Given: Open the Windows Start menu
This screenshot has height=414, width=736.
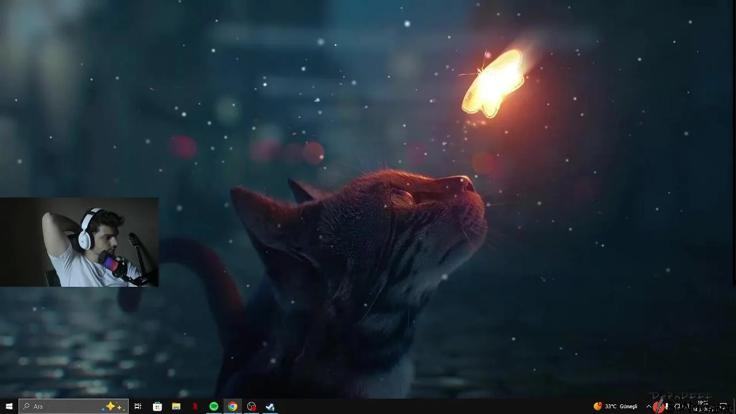Looking at the screenshot, I should click(x=9, y=407).
